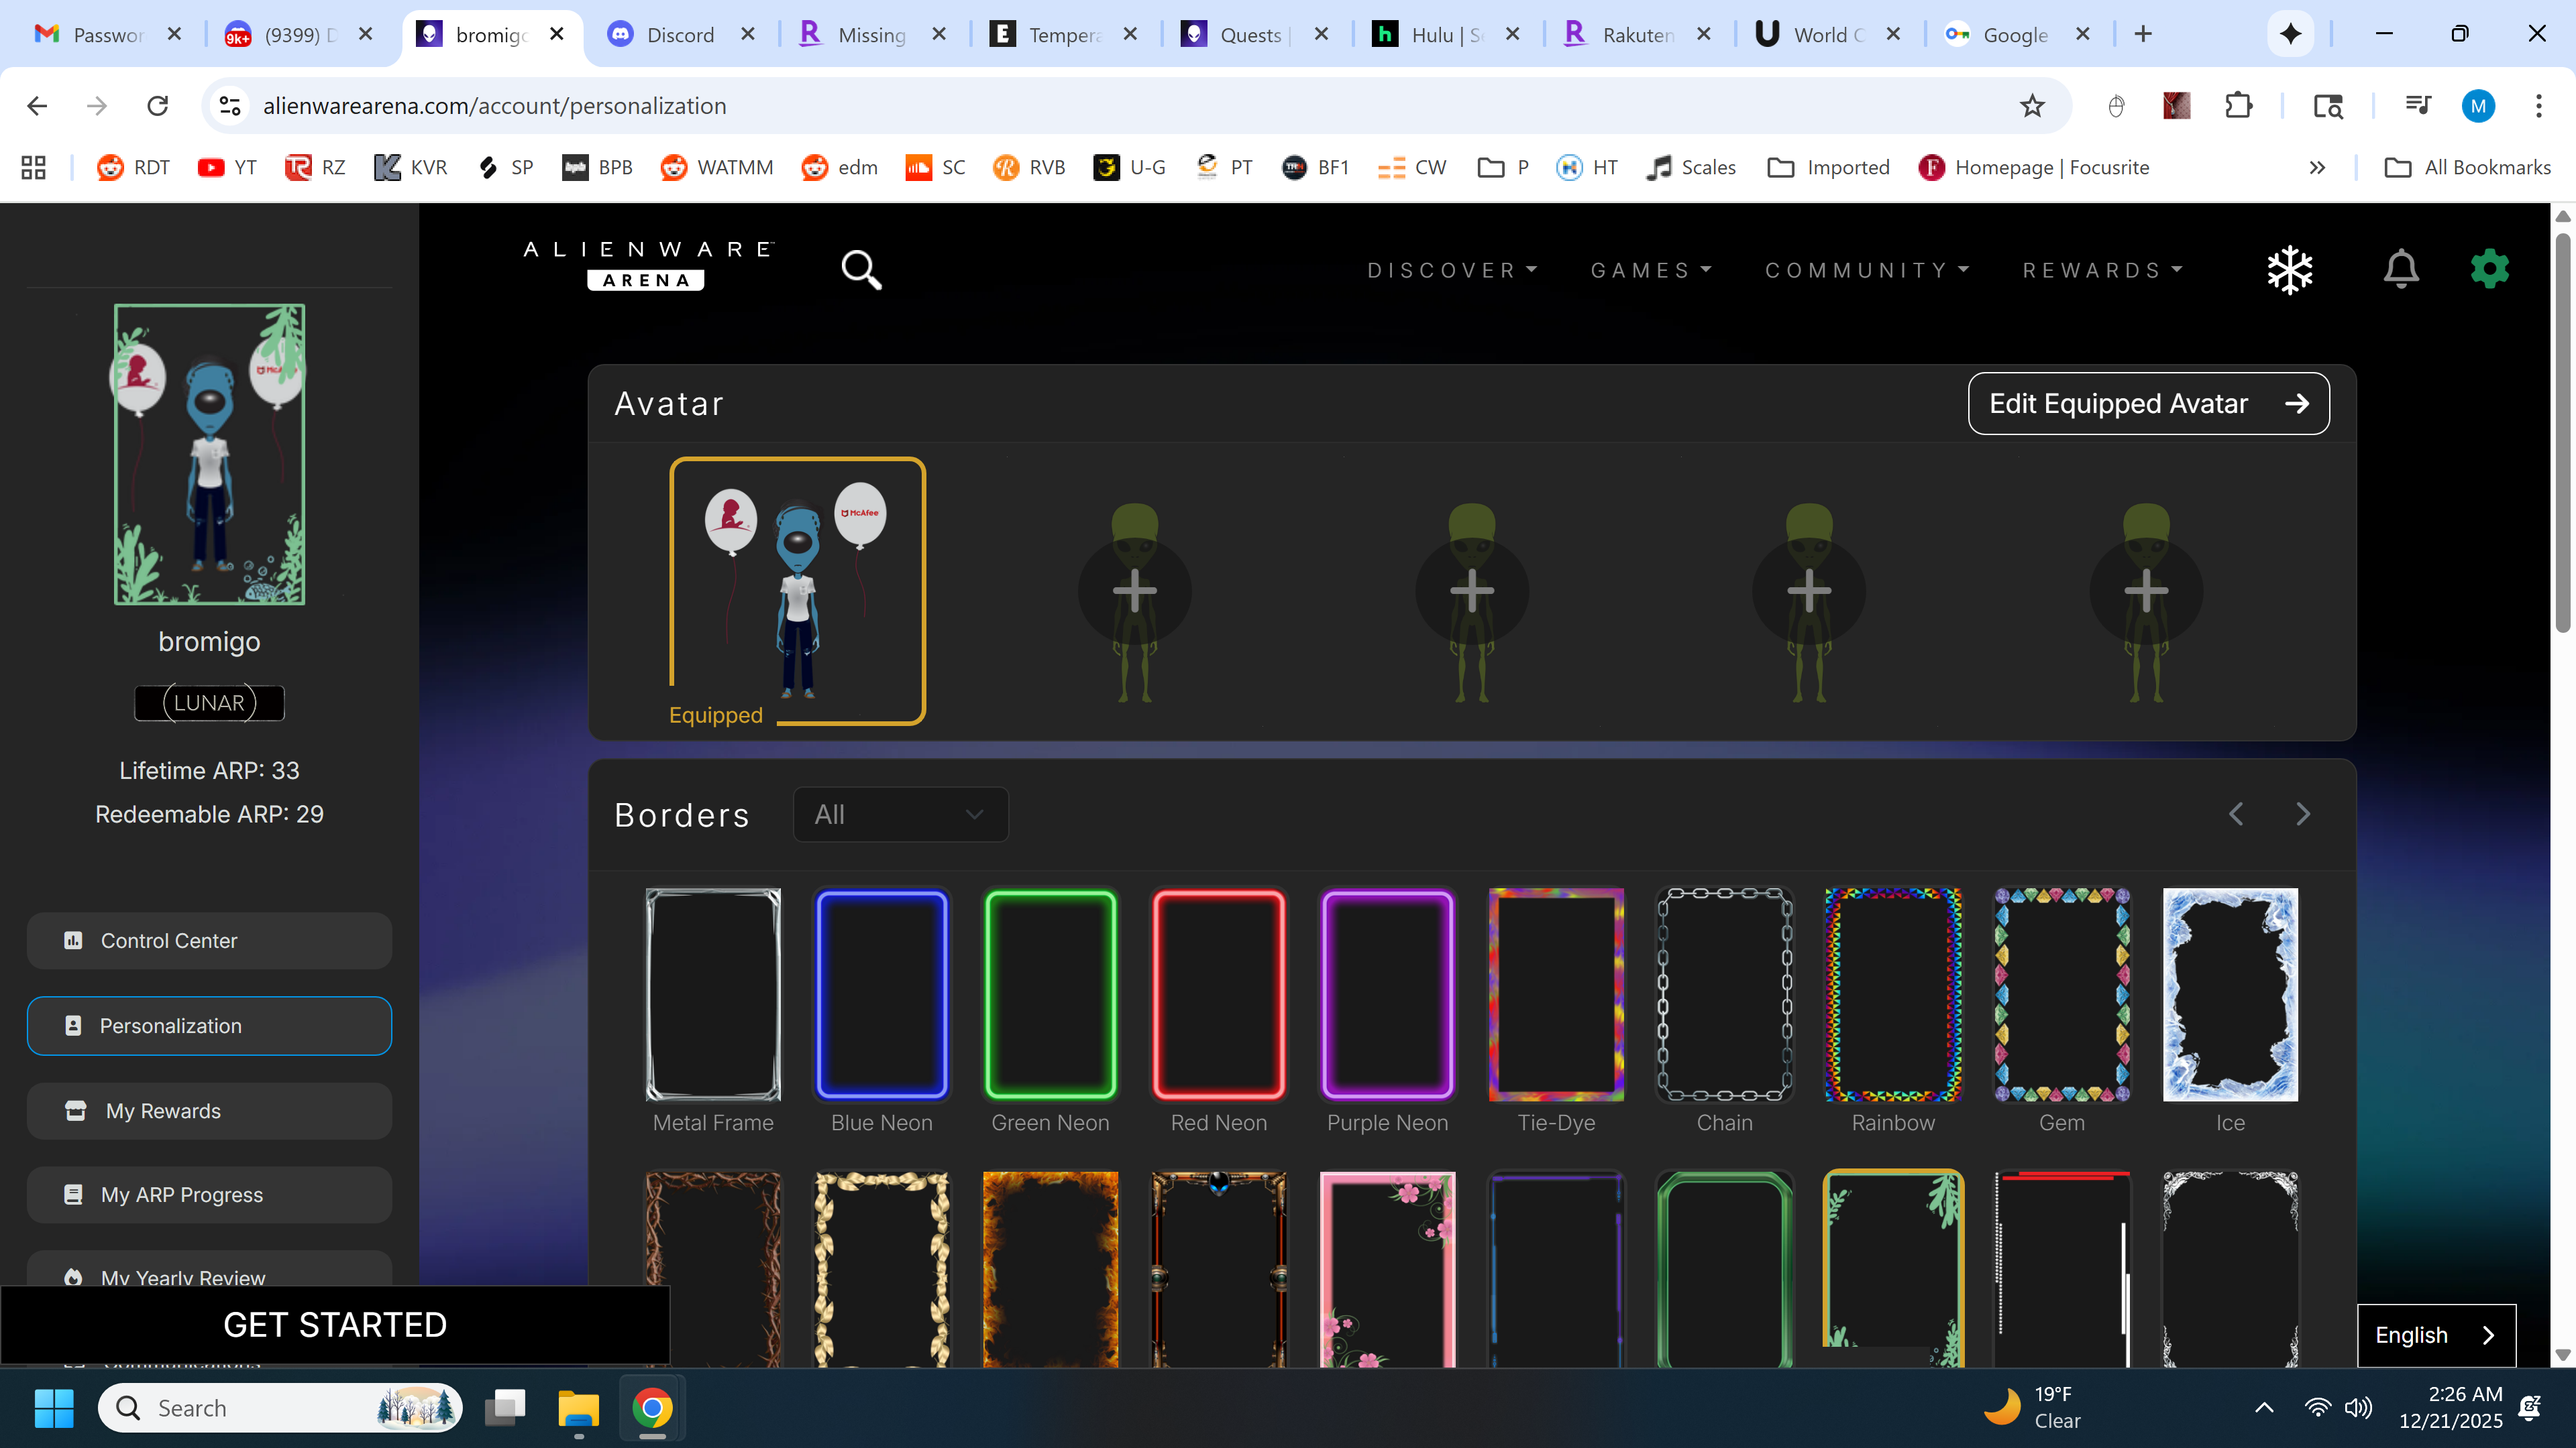This screenshot has width=2576, height=1448.
Task: Expand the REWARDS dropdown menu
Action: click(x=2102, y=271)
